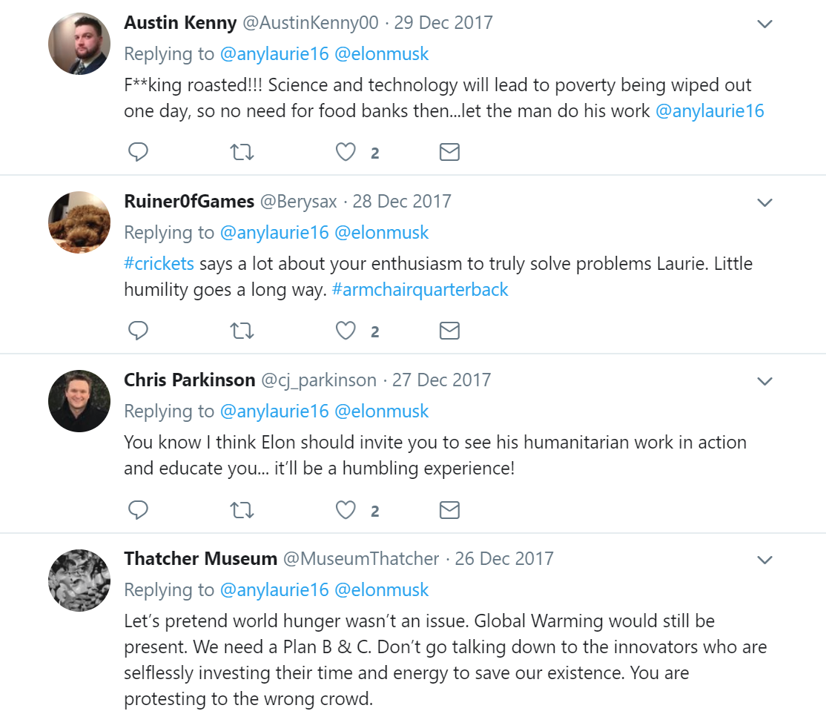
Task: Retweet Austin Kenny's tweet
Action: click(x=242, y=152)
